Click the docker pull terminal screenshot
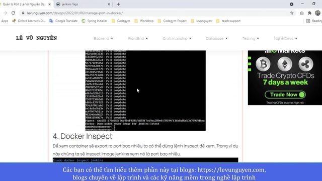The height and width of the screenshot is (181, 322). [145, 90]
